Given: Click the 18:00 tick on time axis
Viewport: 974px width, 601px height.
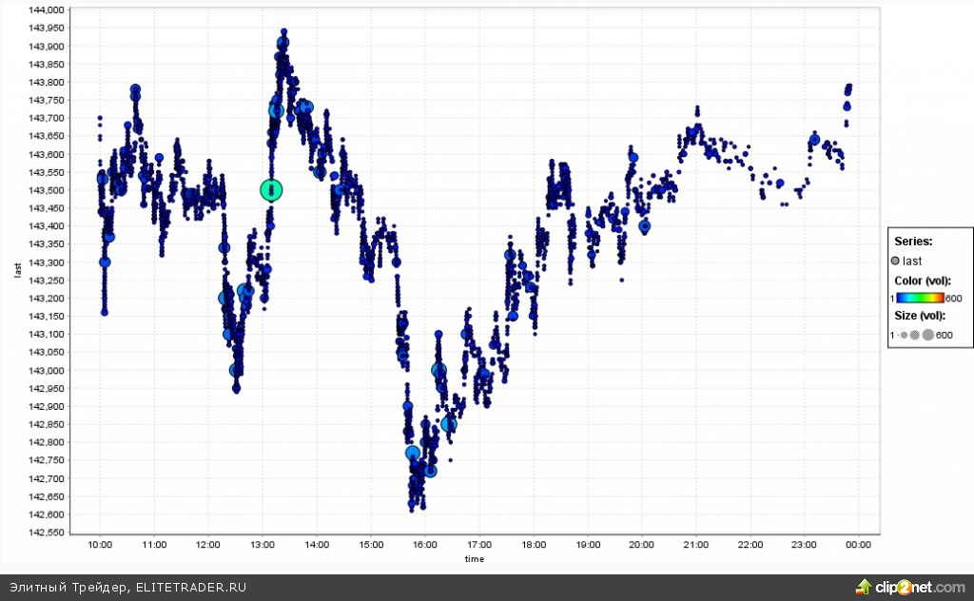Looking at the screenshot, I should pyautogui.click(x=534, y=545).
